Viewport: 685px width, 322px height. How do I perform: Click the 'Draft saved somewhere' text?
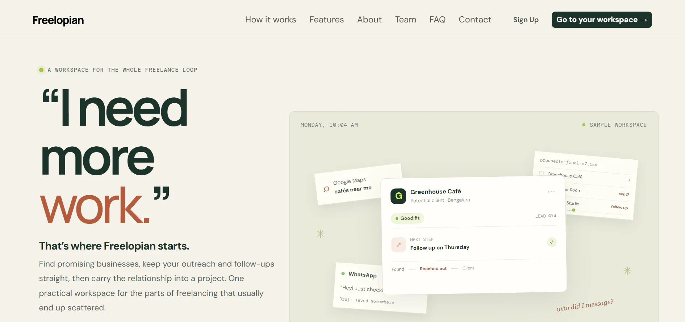coord(367,301)
